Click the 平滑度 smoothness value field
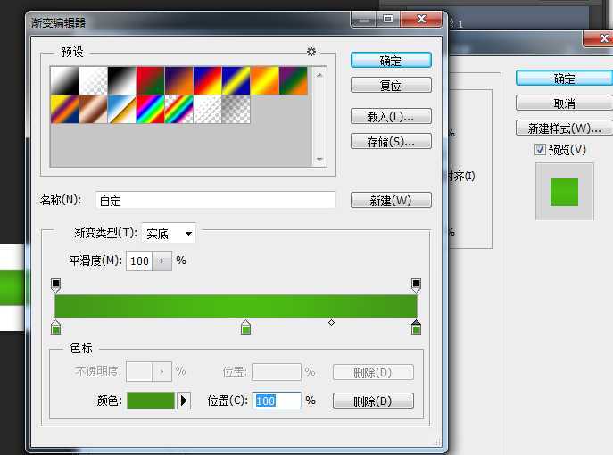Screen dimensions: 613x455 139,261
